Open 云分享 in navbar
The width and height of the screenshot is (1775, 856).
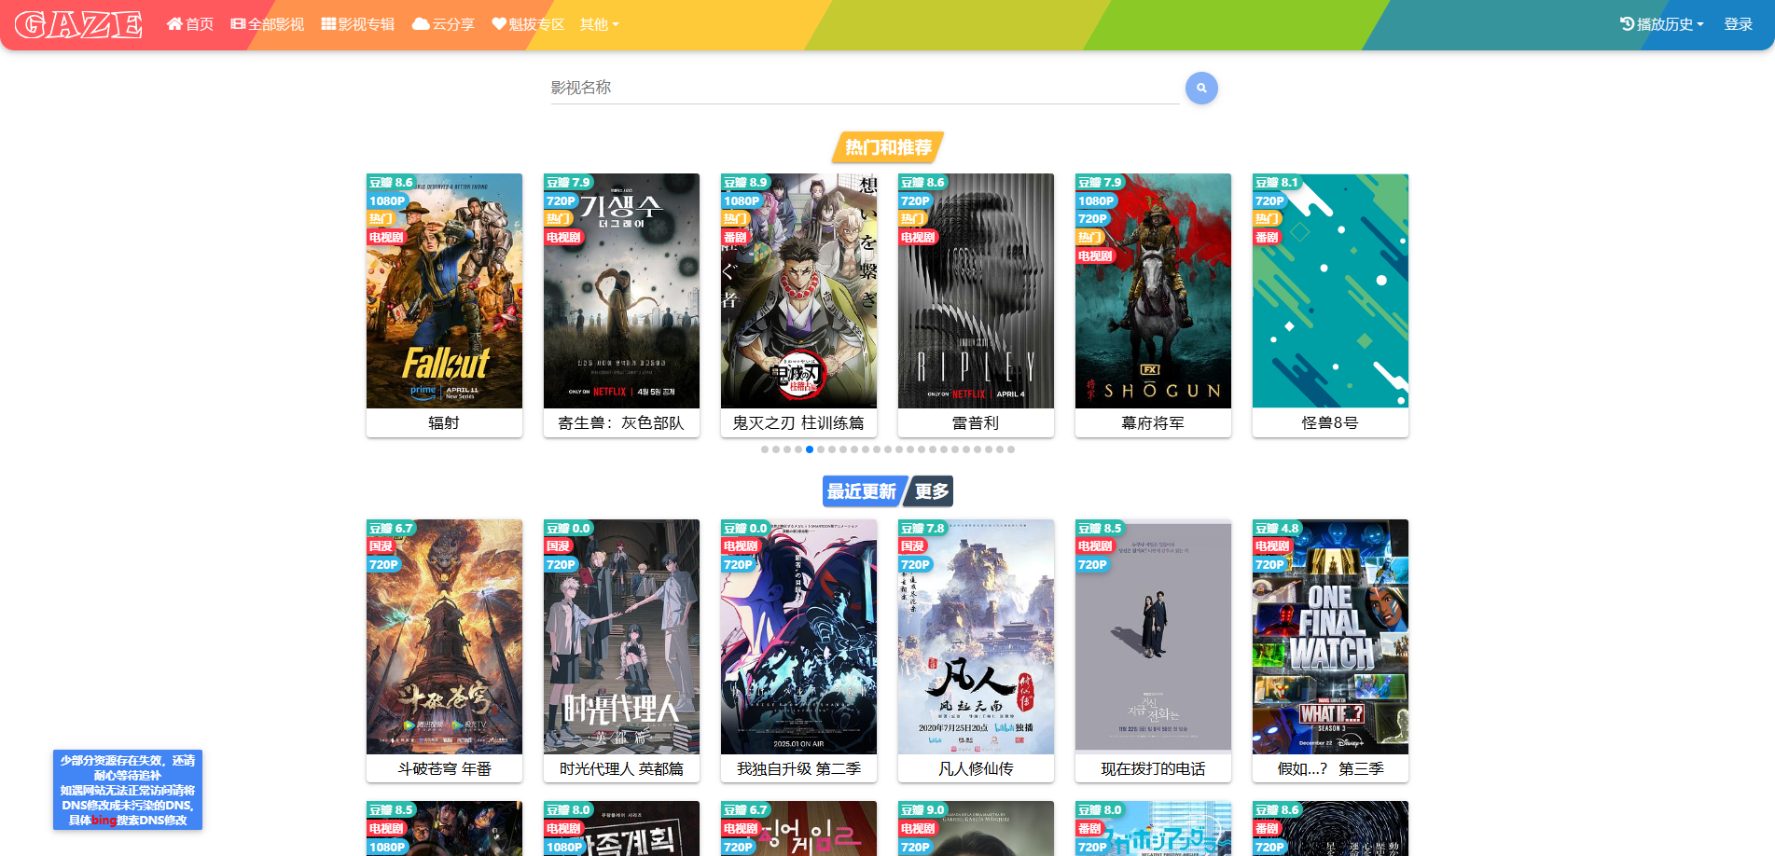[x=443, y=24]
